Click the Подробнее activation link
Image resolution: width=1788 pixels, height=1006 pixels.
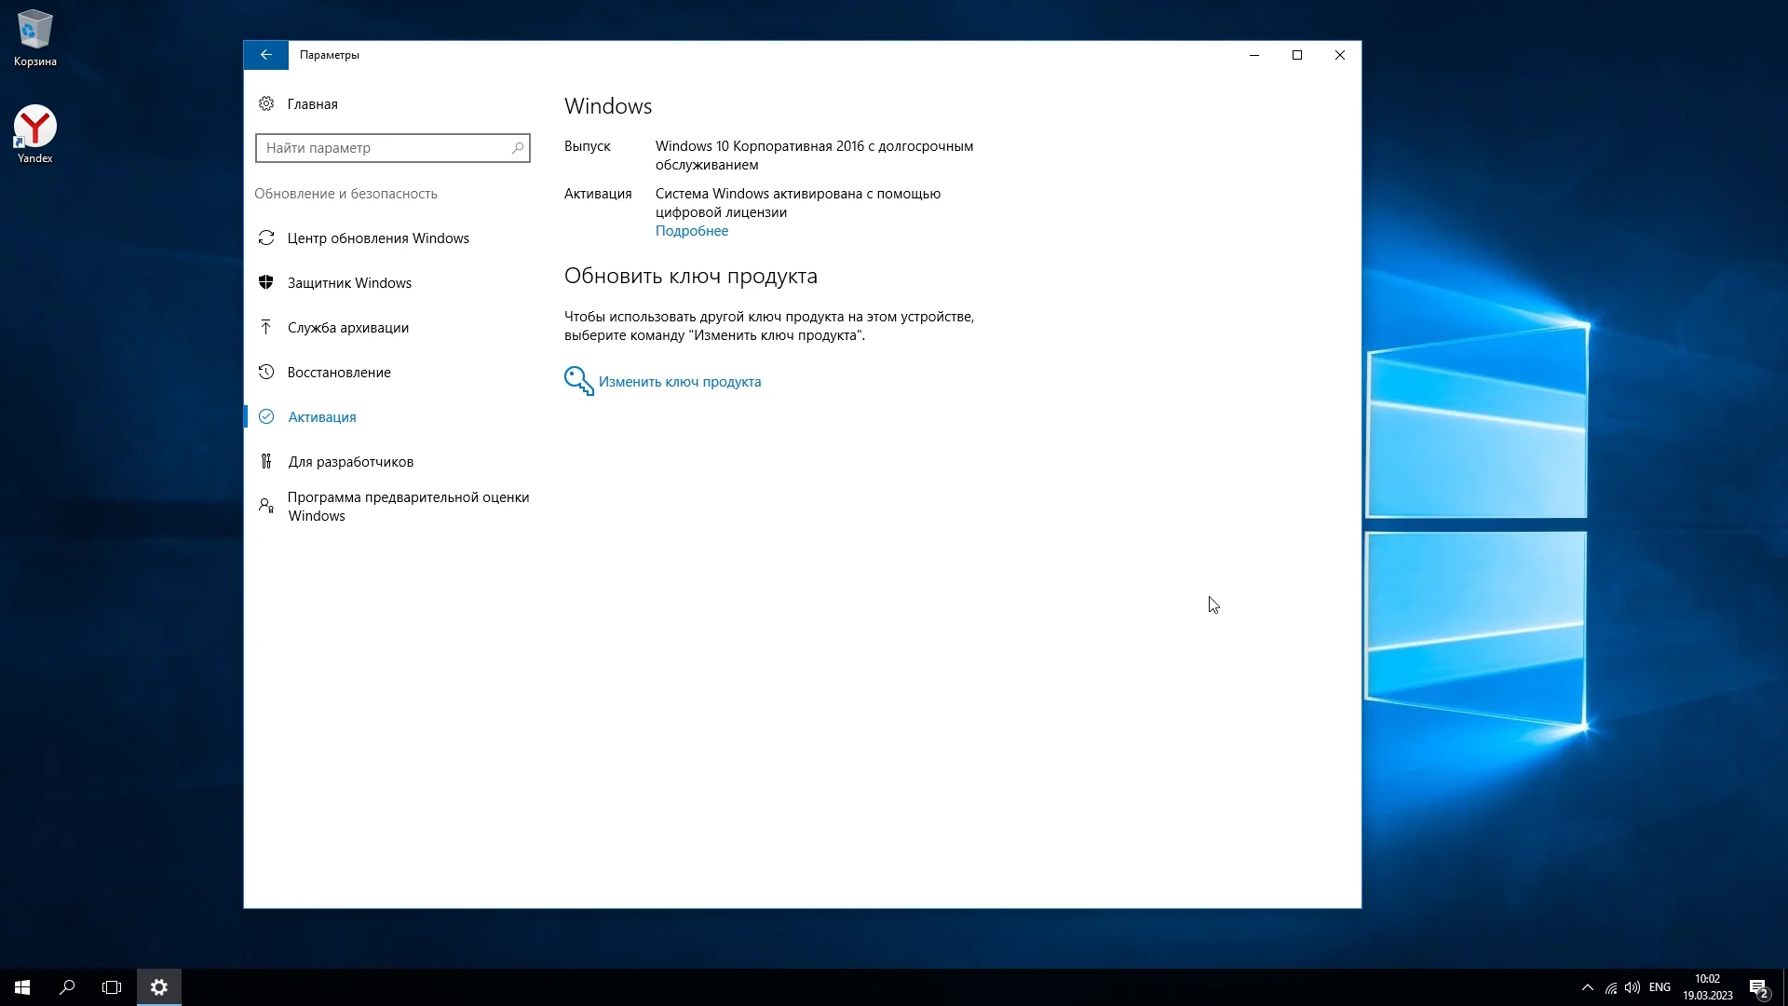pyautogui.click(x=692, y=231)
